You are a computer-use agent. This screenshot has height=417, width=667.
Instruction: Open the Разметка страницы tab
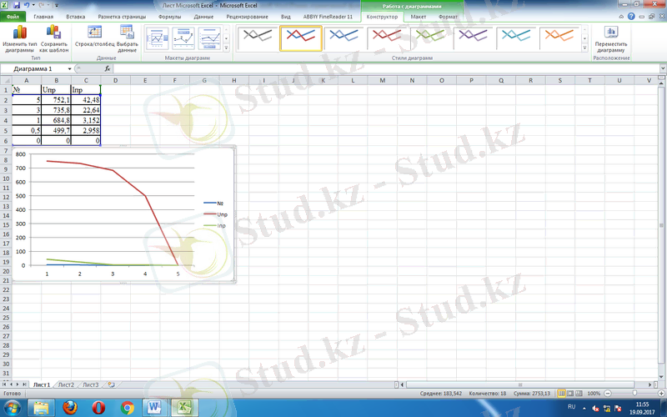[122, 17]
